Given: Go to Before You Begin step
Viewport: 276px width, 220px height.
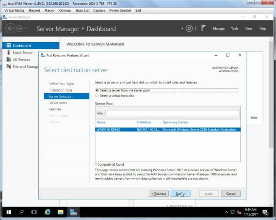Looking at the screenshot, I should [x=61, y=84].
